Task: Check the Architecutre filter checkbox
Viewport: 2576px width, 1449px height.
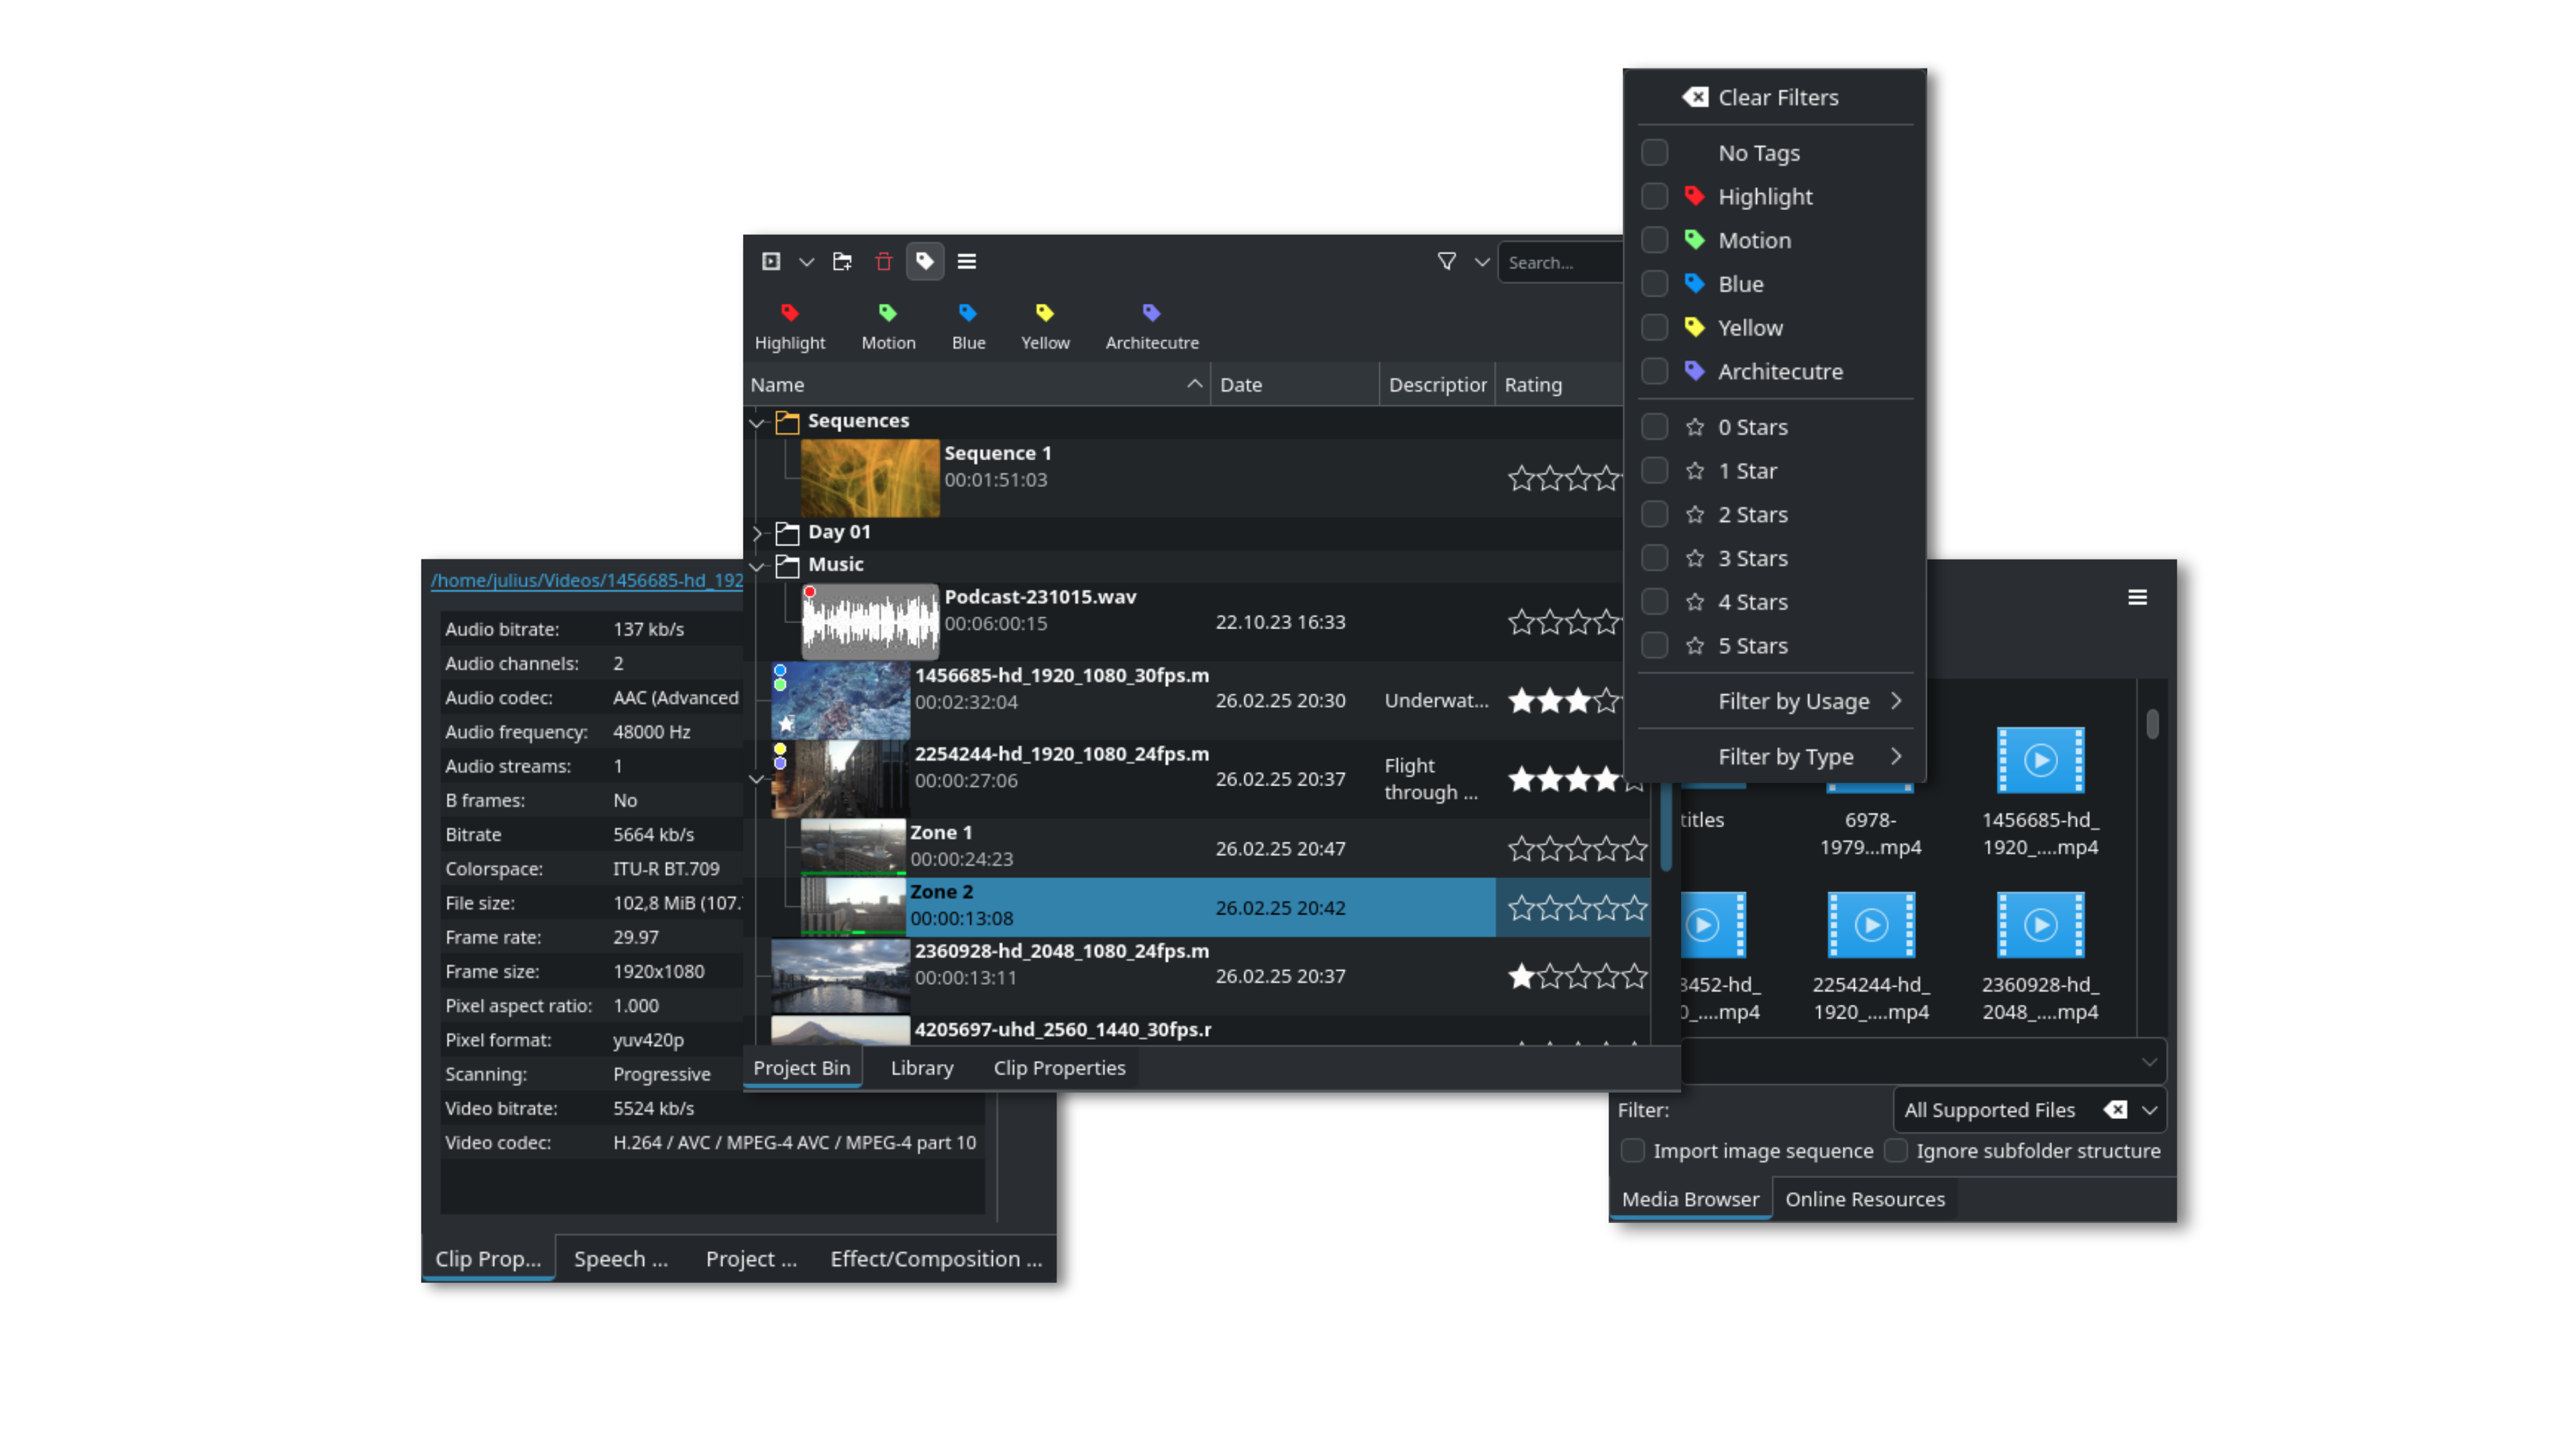Action: (x=1655, y=371)
